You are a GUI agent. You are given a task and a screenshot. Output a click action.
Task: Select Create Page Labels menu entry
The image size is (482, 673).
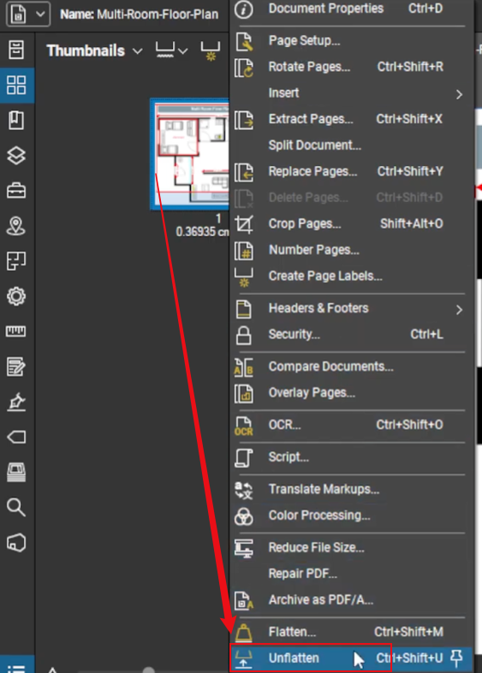[x=351, y=276]
